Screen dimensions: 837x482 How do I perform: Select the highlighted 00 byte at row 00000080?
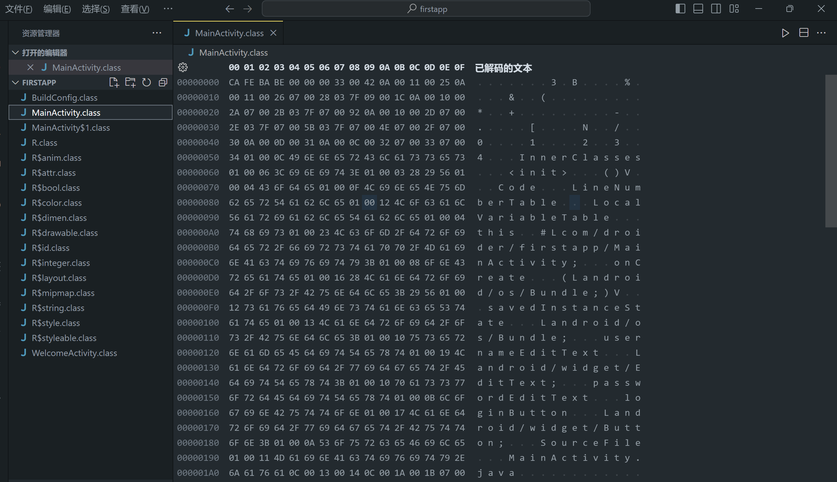(x=369, y=202)
